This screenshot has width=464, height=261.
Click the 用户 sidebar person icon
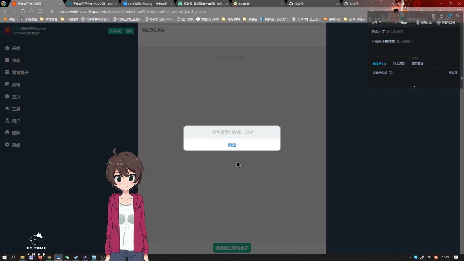7,121
